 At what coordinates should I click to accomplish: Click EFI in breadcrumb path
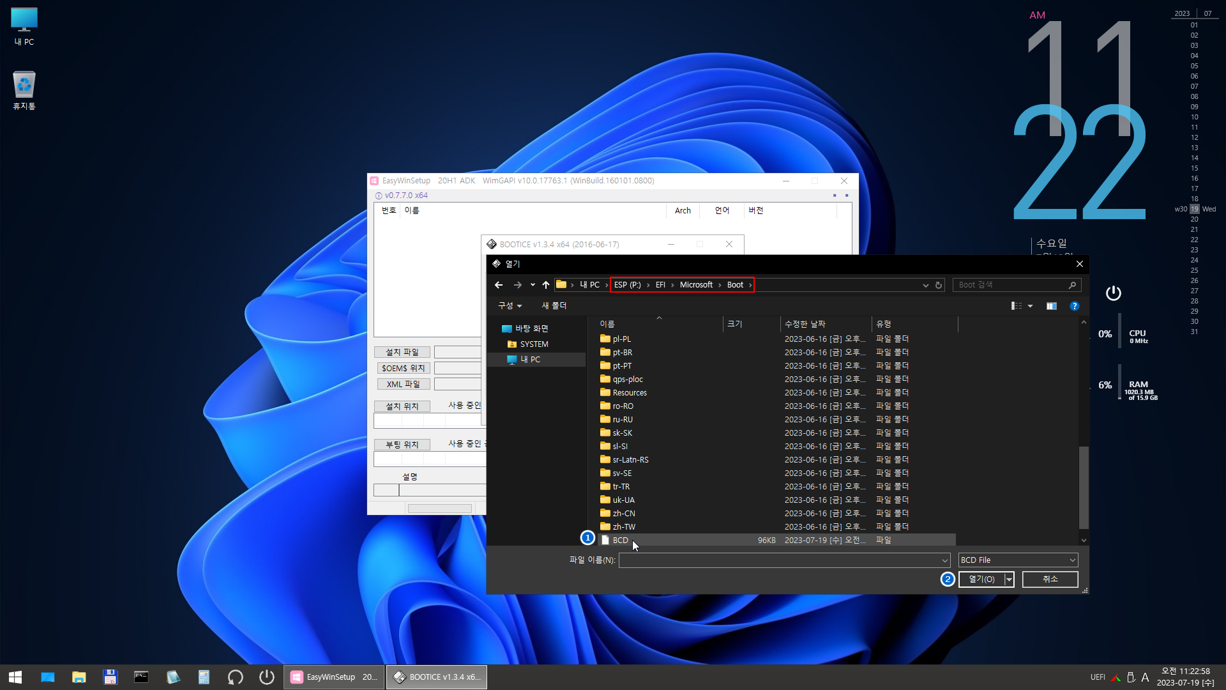click(660, 285)
